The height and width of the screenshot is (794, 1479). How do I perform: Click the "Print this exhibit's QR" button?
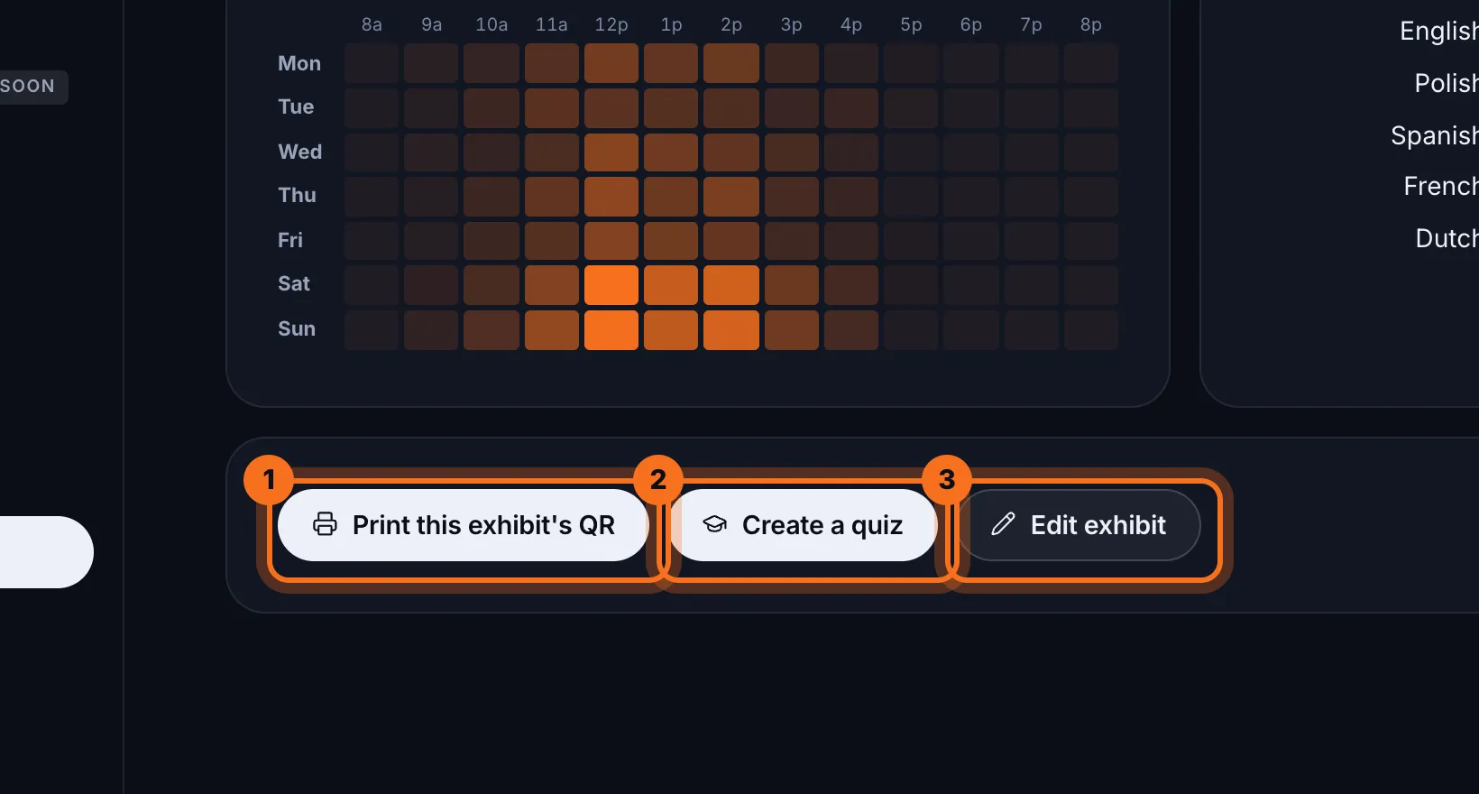[x=464, y=525]
